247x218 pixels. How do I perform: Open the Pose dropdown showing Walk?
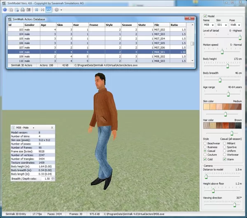pos(235,25)
